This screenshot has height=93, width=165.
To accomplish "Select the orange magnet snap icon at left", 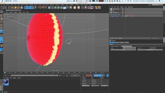I will (x=2, y=45).
